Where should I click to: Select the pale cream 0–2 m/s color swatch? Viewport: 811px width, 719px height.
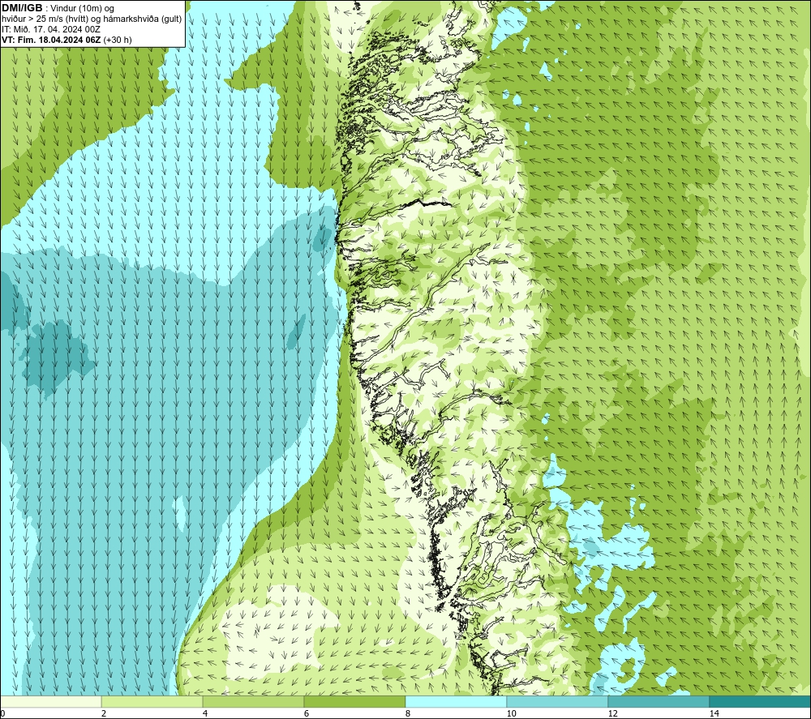click(50, 701)
